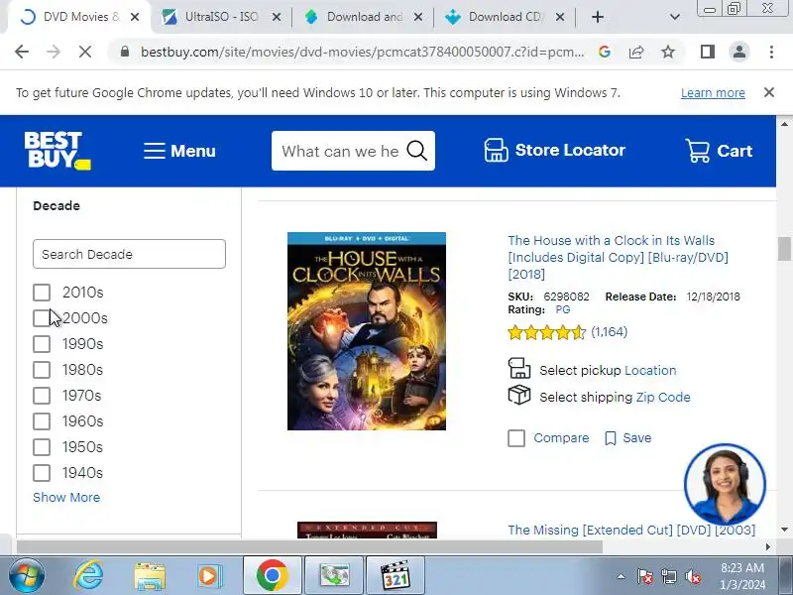Check the 1940s decade filter
The image size is (793, 595).
[42, 473]
